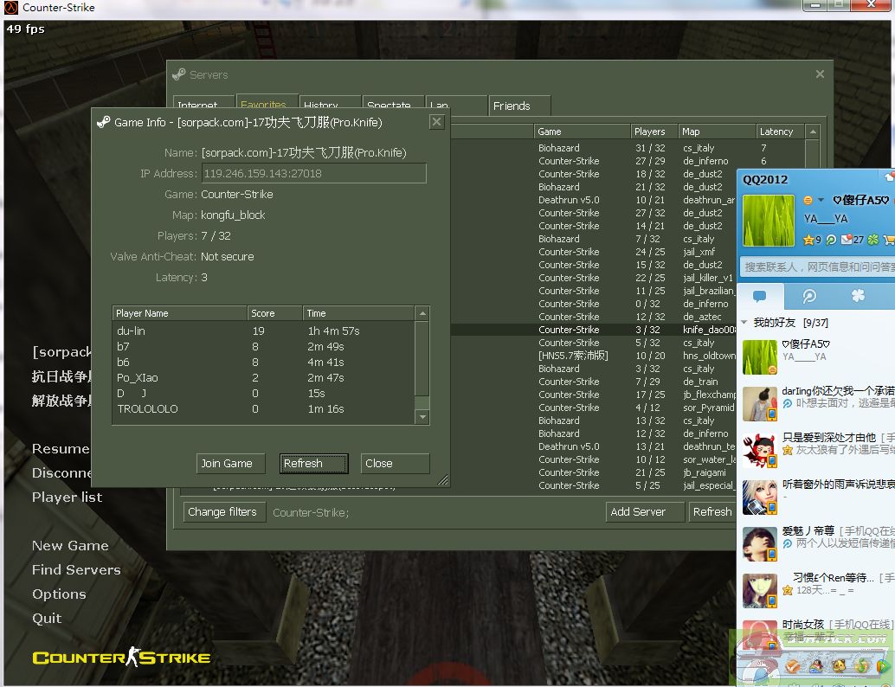The height and width of the screenshot is (687, 895).
Task: Select Find Servers in main menu
Action: (76, 569)
